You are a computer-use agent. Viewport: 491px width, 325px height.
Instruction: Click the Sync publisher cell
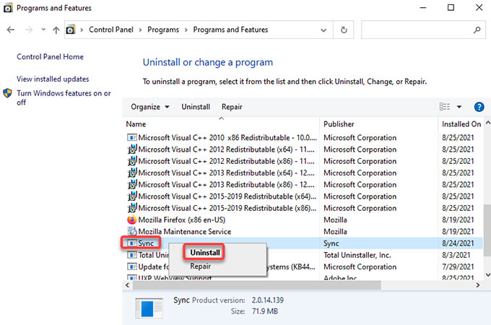point(331,243)
